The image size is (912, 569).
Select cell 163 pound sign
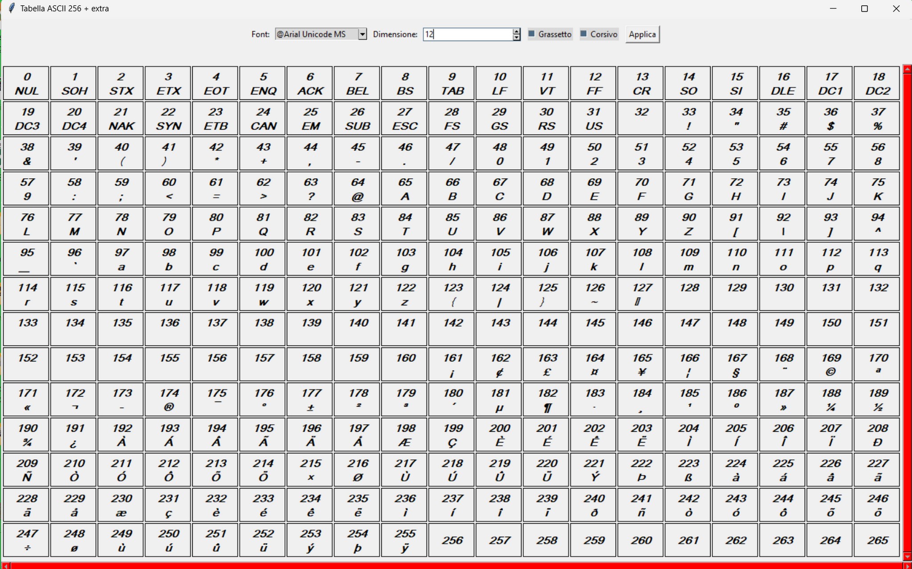tap(546, 365)
